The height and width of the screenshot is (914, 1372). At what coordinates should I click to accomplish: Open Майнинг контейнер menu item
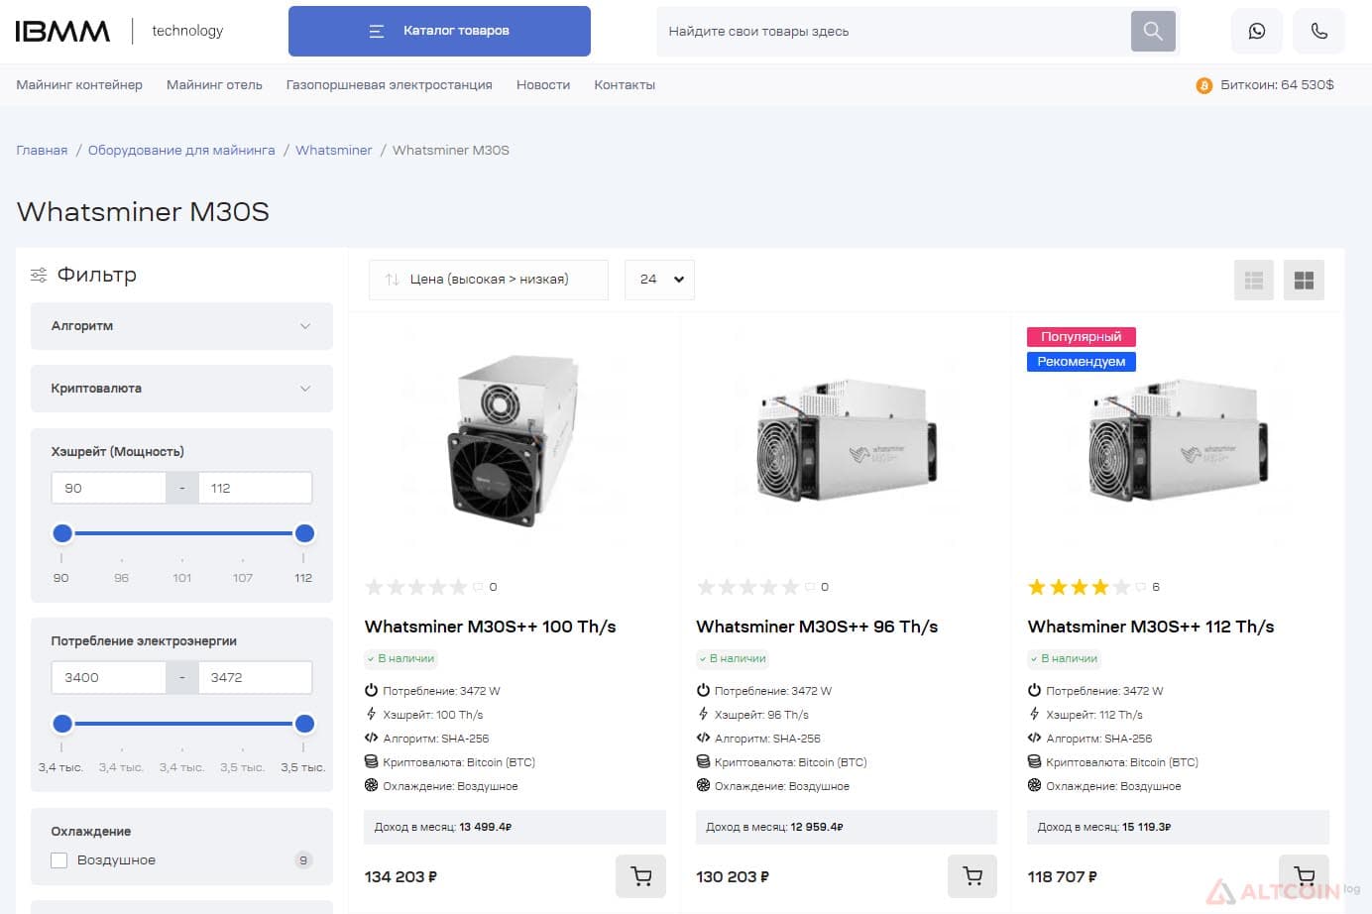tap(79, 85)
